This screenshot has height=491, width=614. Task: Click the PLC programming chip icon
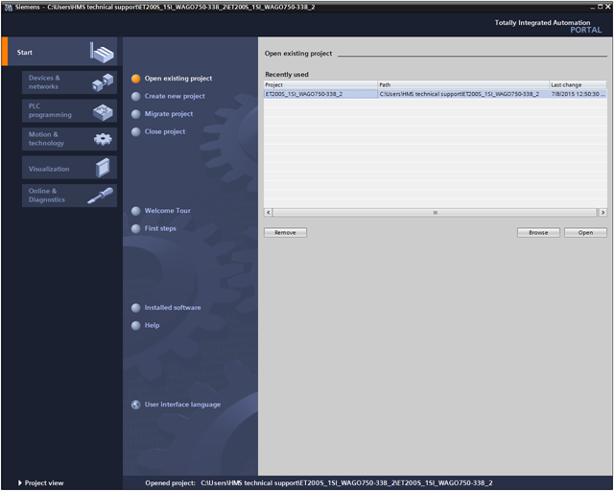[103, 112]
